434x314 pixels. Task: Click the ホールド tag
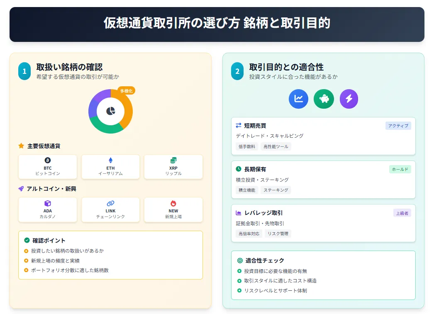pyautogui.click(x=400, y=169)
